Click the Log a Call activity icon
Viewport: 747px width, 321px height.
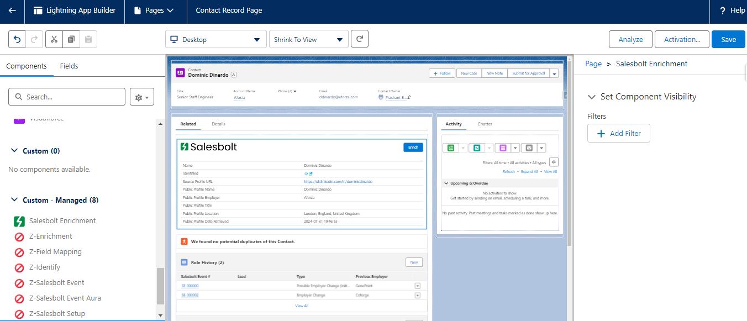[x=477, y=148]
